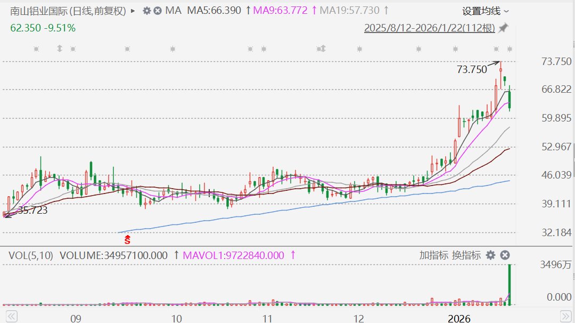
Task: Click the latest green candlestick at chart's right end
Action: click(x=510, y=100)
